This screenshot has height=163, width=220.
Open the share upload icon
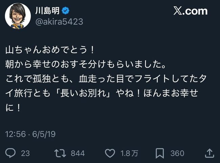coord(209,153)
